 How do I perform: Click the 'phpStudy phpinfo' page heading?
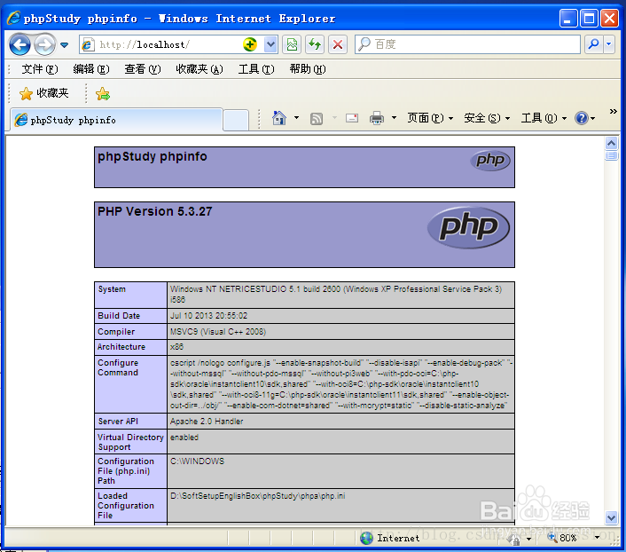[153, 157]
